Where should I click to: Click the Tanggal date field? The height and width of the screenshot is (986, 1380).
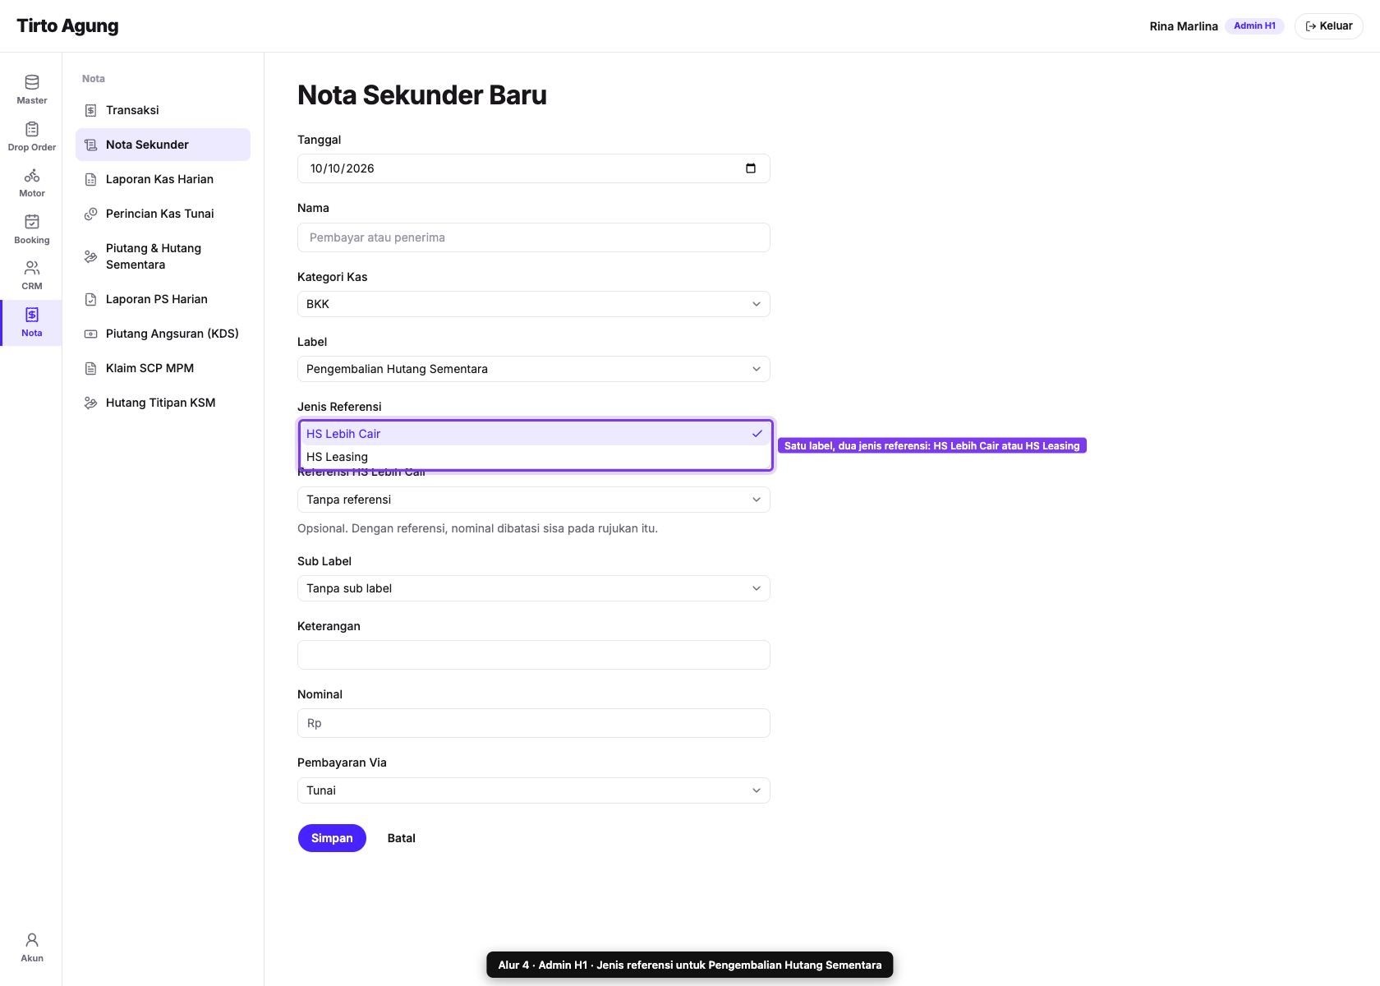tap(534, 168)
